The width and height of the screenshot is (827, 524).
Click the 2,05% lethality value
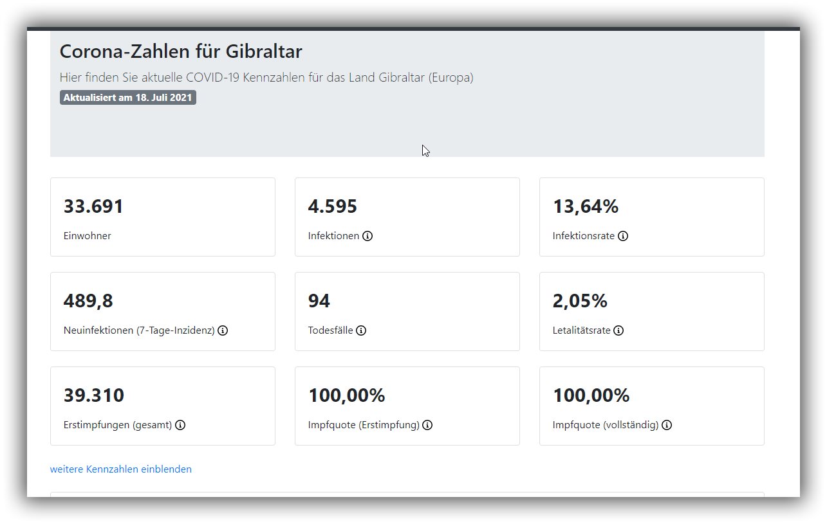(580, 301)
